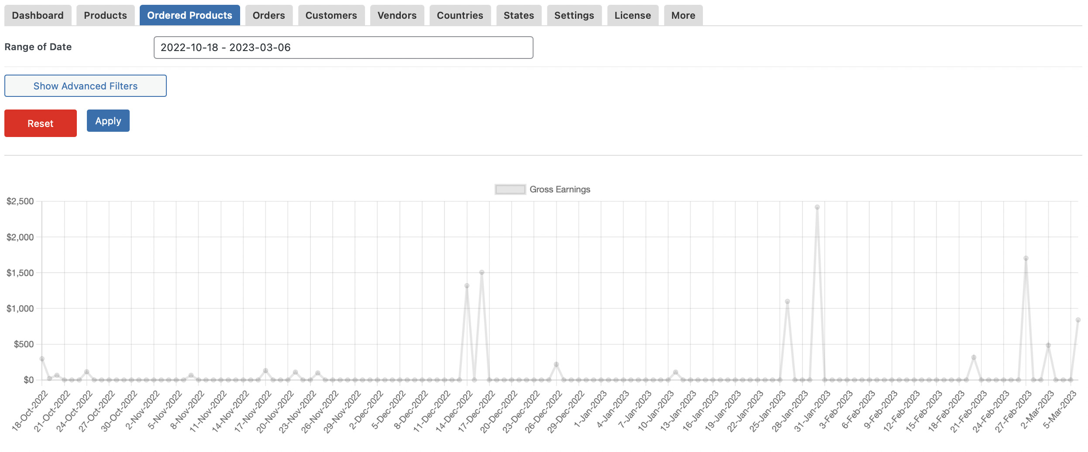
Task: Open the Settings tab
Action: click(x=574, y=15)
